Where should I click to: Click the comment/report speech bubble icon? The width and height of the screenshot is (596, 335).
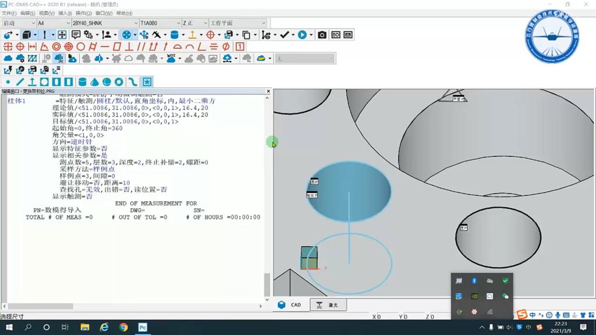[x=76, y=35]
